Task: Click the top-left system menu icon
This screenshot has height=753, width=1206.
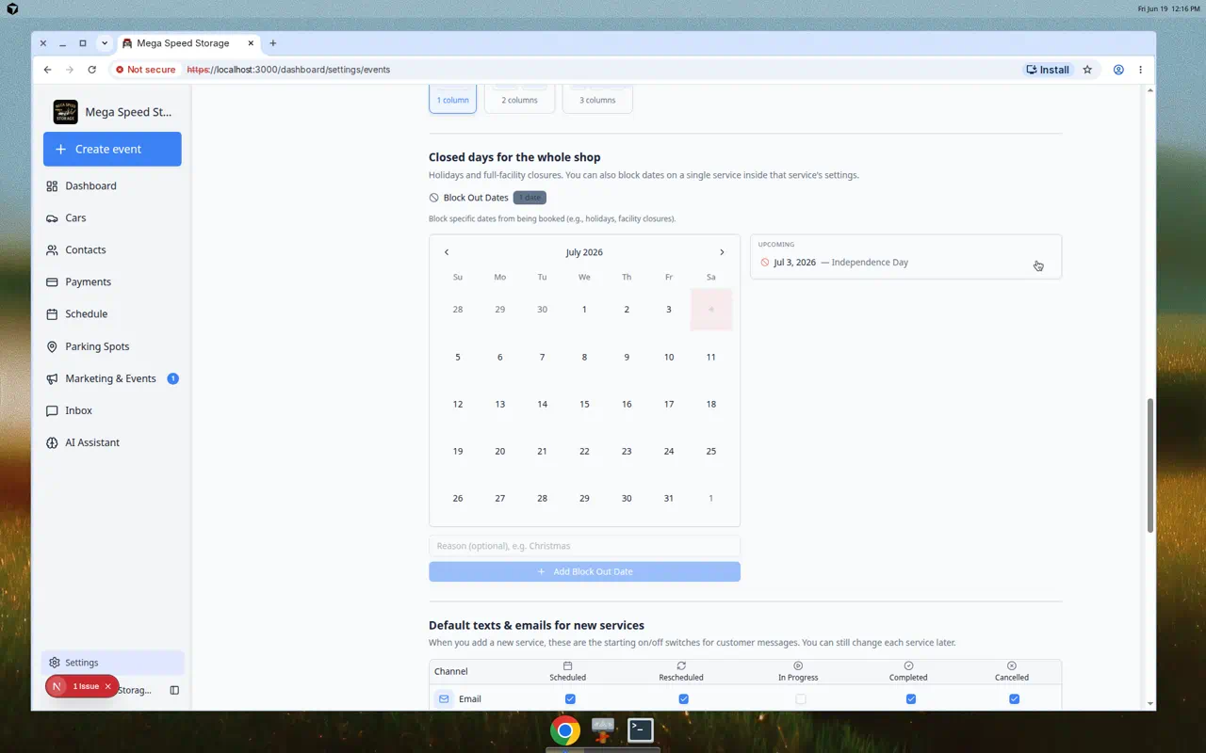Action: pos(12,8)
